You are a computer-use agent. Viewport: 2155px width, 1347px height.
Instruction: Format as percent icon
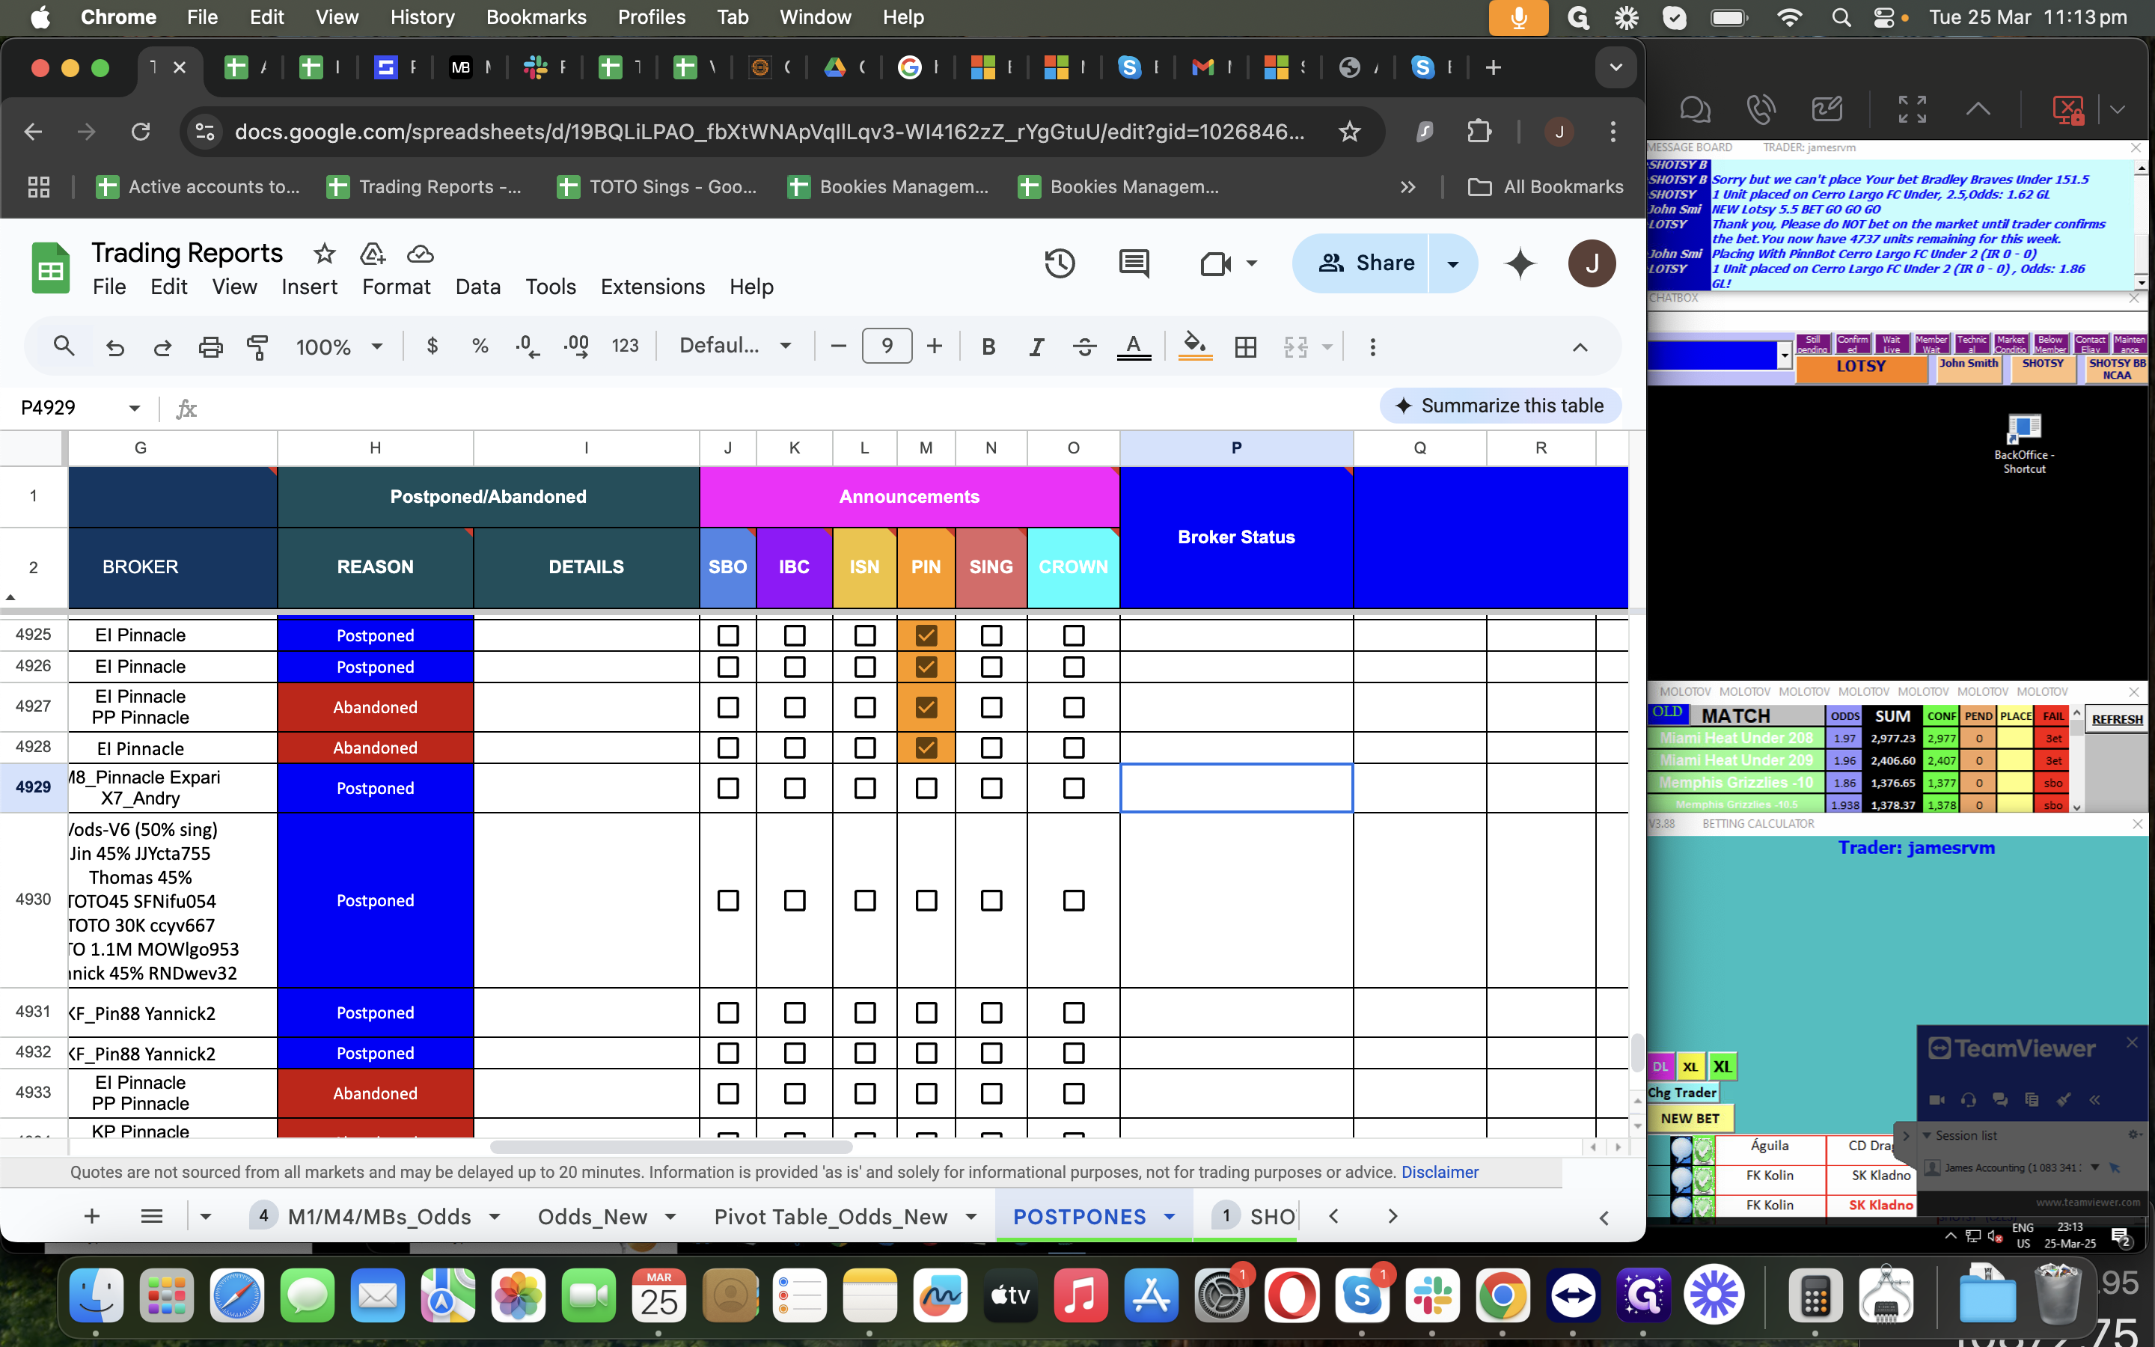pos(480,346)
